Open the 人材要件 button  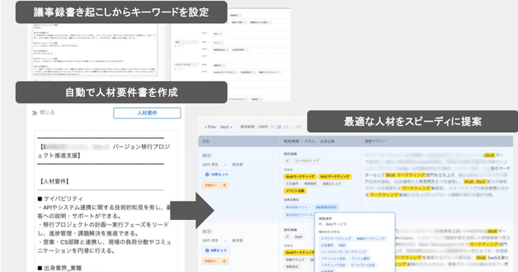point(147,113)
